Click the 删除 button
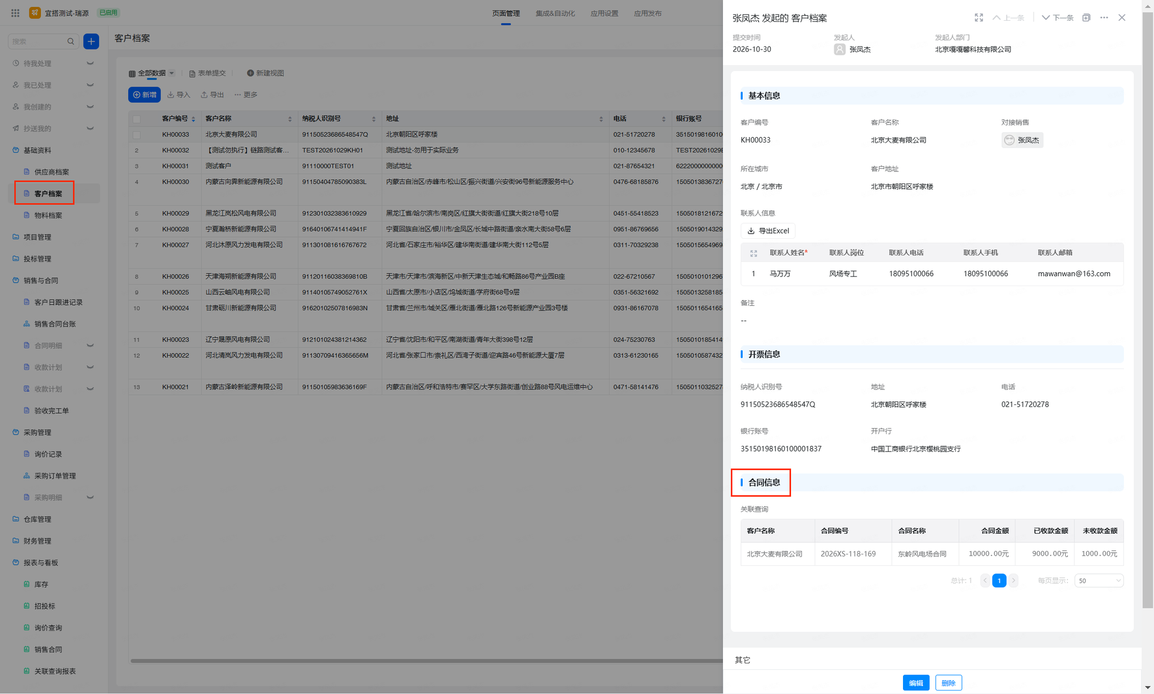The width and height of the screenshot is (1154, 694). [949, 683]
